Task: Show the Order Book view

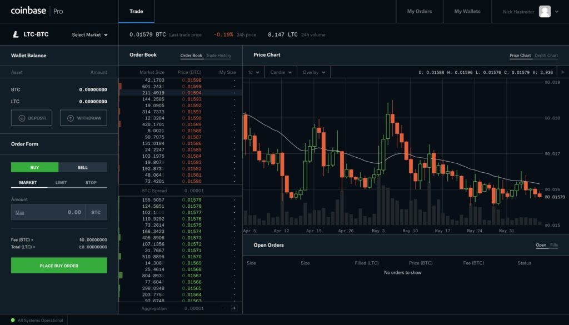Action: pos(191,56)
